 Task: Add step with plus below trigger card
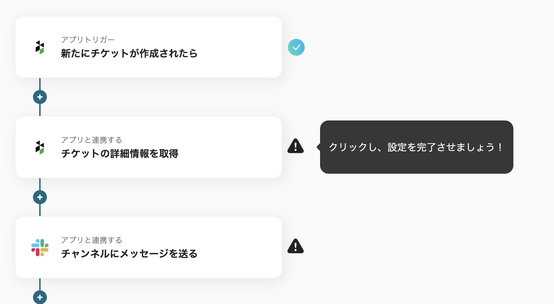tap(40, 97)
